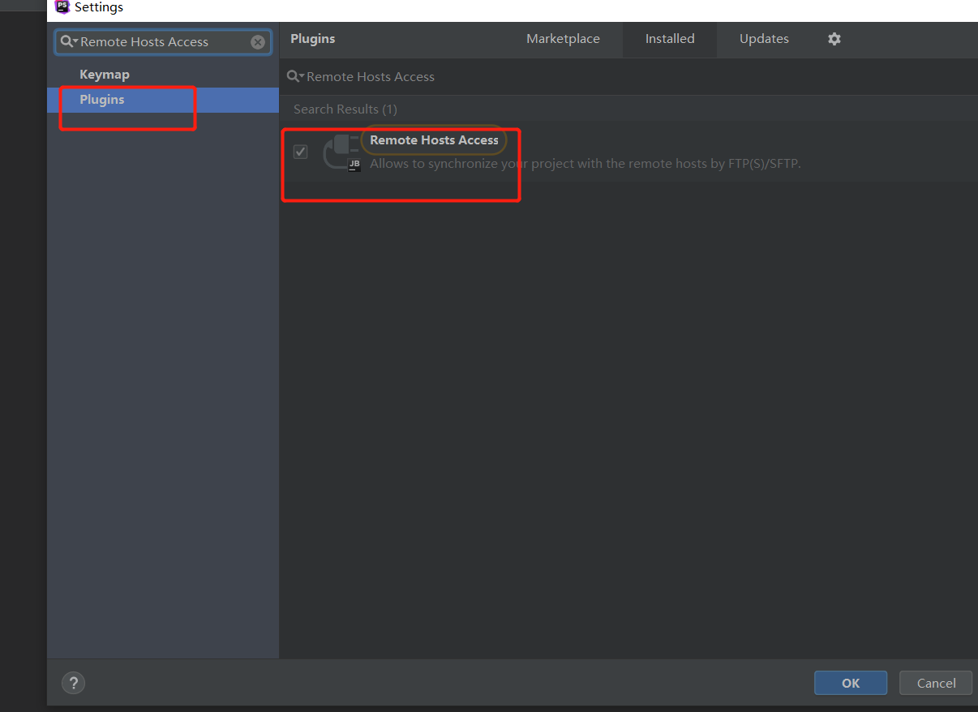978x712 pixels.
Task: Click the PhpStorm icon in title bar
Action: pos(62,7)
